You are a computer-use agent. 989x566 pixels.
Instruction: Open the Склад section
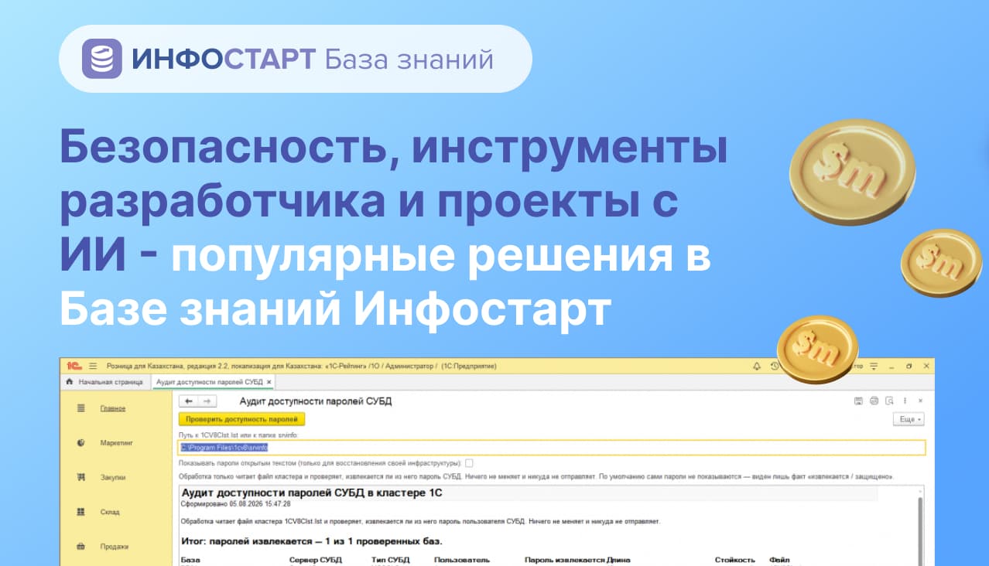pyautogui.click(x=109, y=512)
